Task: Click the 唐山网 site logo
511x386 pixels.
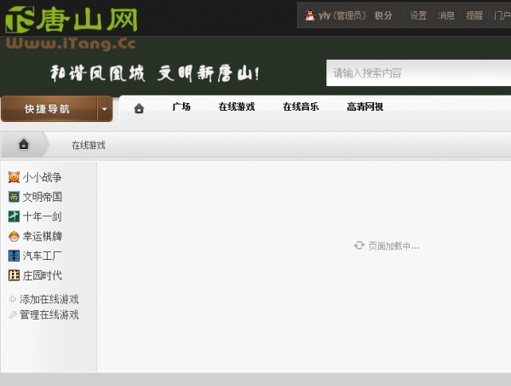Action: (72, 20)
